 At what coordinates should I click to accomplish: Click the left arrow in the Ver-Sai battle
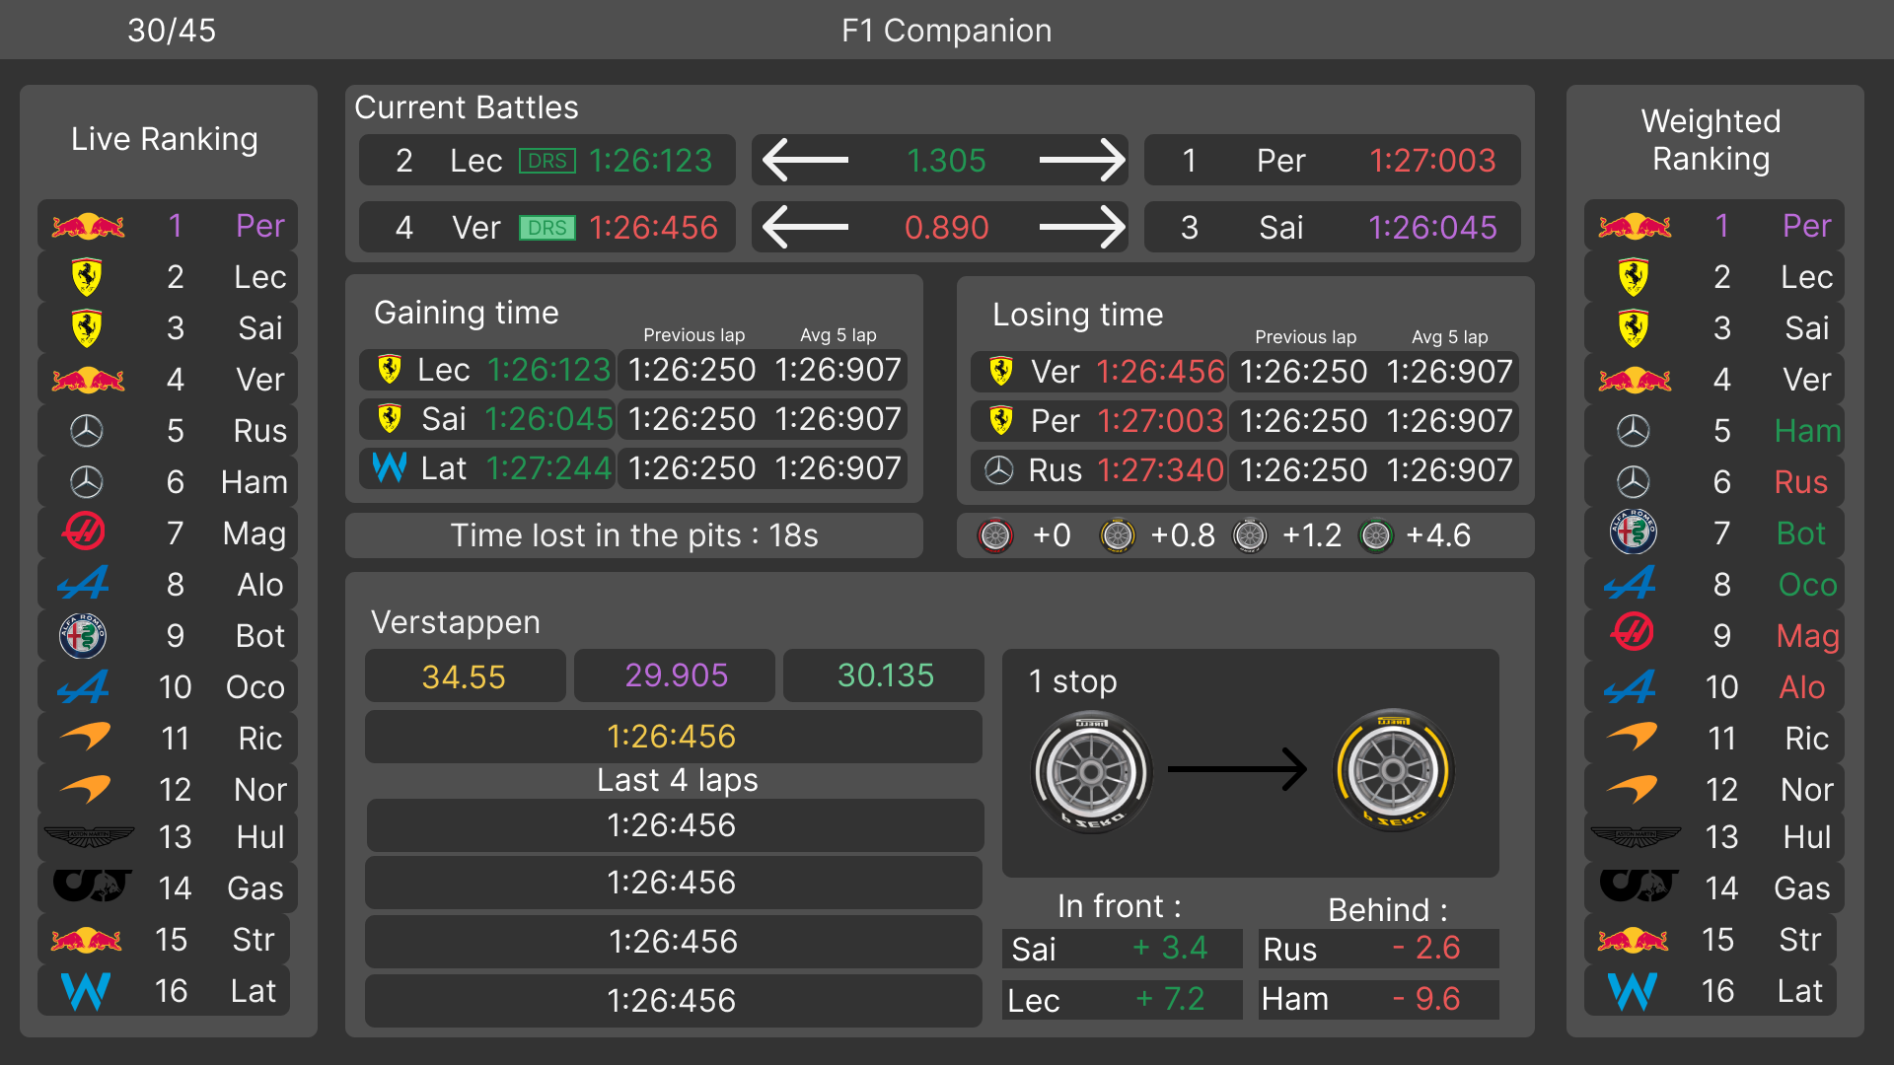pos(805,228)
